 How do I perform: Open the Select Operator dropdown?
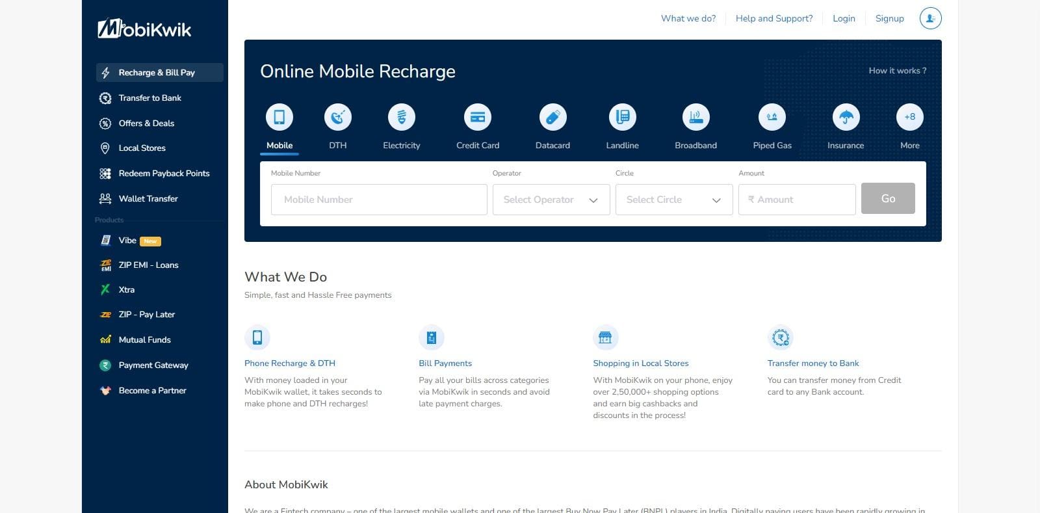551,200
